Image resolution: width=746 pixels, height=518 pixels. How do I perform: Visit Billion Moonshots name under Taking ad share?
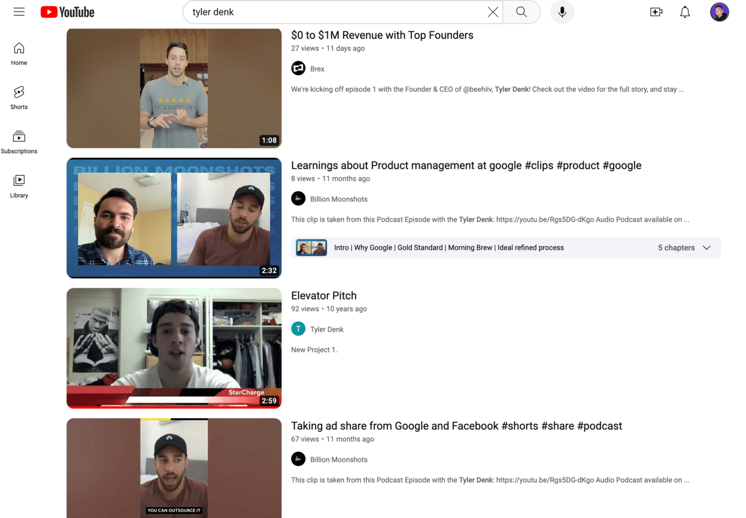coord(339,460)
